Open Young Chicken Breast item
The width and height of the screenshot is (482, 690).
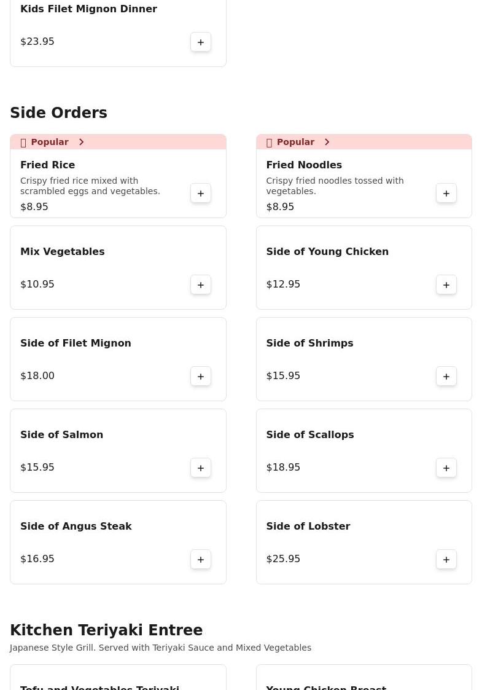[325, 686]
